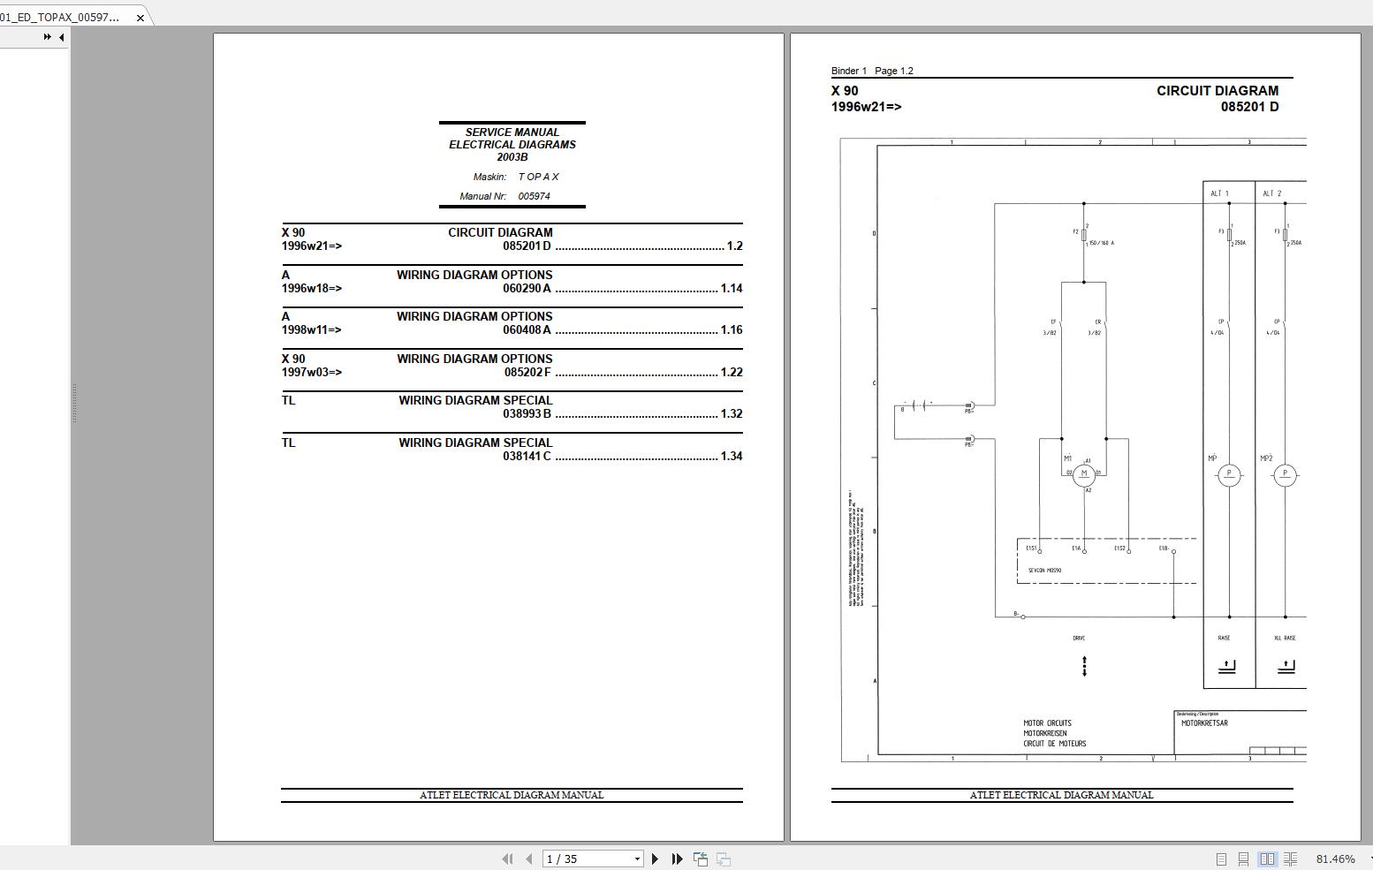Switch to the 01_ED_TOPAX document tab

tap(60, 18)
